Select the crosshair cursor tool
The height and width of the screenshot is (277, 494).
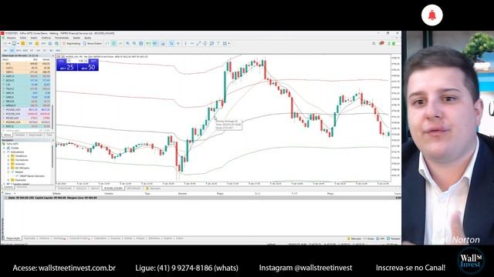click(178, 44)
